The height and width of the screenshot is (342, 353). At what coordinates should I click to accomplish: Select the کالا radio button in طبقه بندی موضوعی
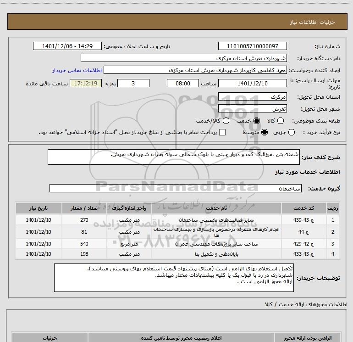point(280,121)
